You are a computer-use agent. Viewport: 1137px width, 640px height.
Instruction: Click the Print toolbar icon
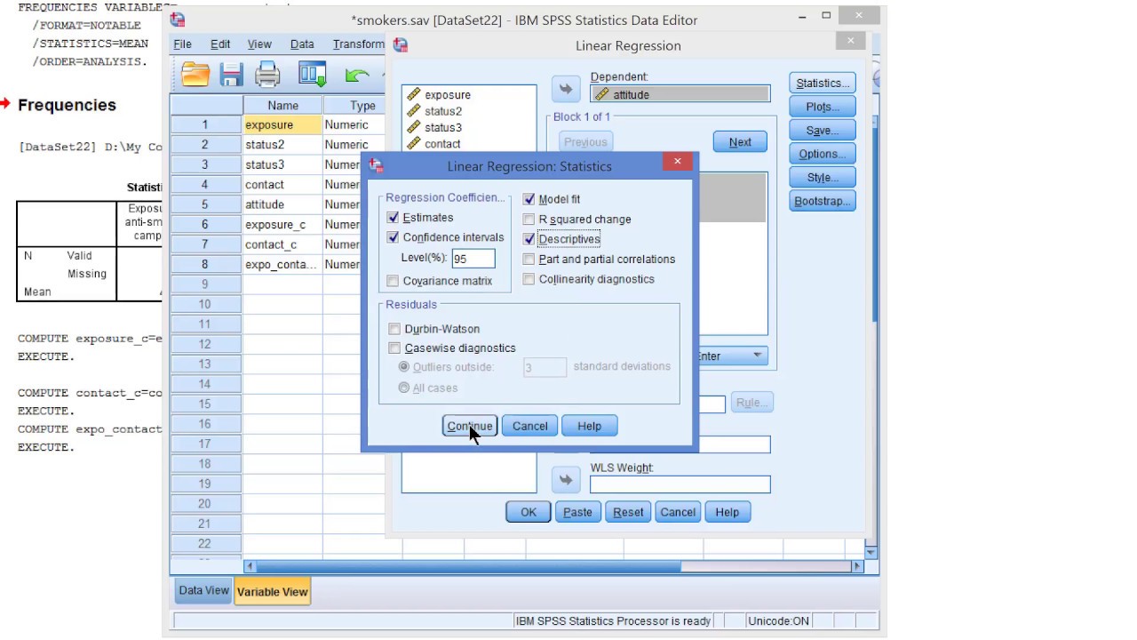point(267,75)
